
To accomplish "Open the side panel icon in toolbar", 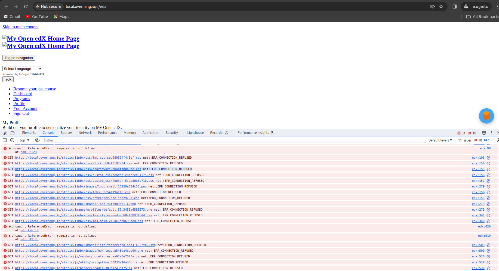I will [454, 7].
